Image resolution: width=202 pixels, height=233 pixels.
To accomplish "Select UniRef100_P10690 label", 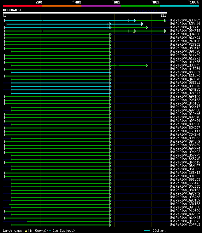I will [185, 211].
